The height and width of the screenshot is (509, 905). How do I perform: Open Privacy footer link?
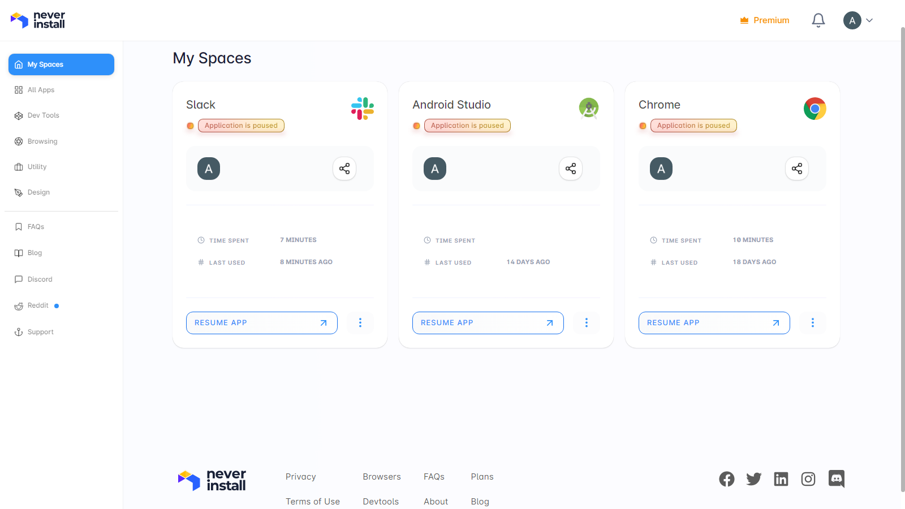[x=301, y=477]
